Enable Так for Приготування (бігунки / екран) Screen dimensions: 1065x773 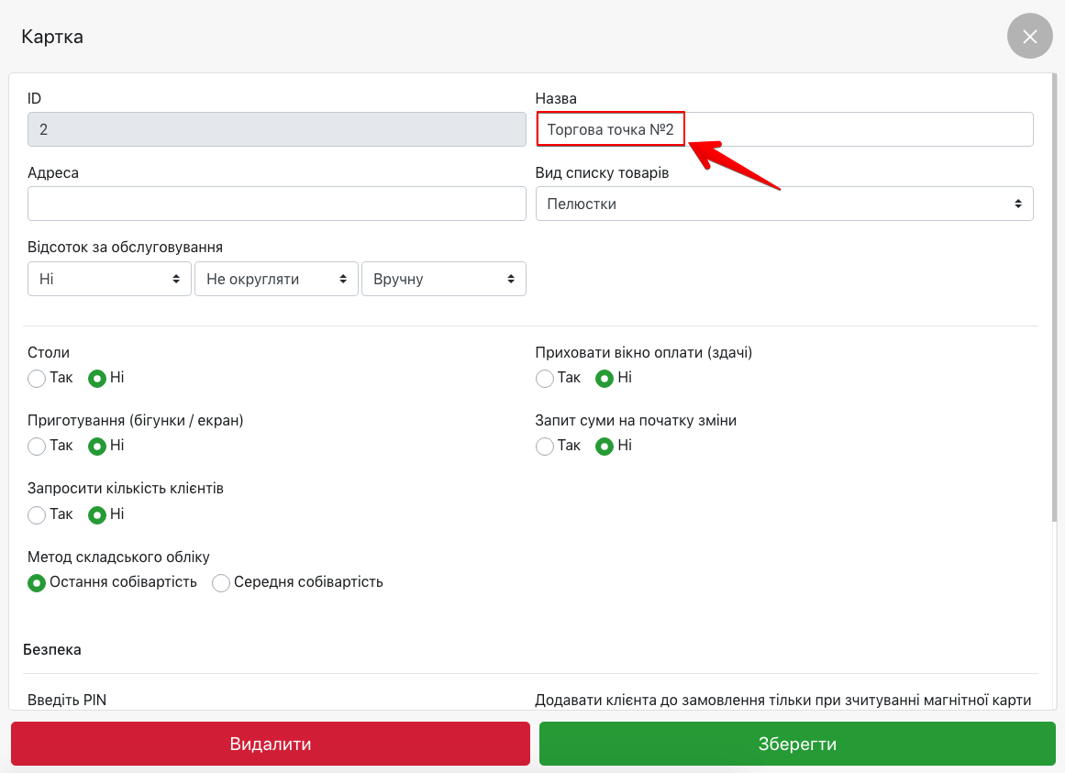pyautogui.click(x=38, y=447)
